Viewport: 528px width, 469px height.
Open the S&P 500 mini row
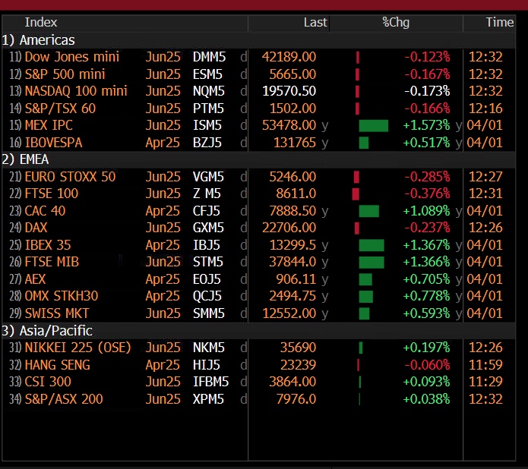[258, 74]
